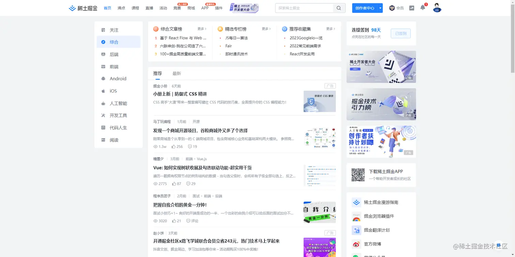Click the 官方微博 weibo icon
515x257 pixels.
(356, 244)
